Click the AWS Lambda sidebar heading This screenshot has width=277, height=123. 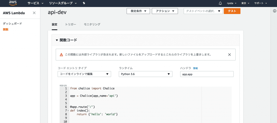click(x=14, y=13)
